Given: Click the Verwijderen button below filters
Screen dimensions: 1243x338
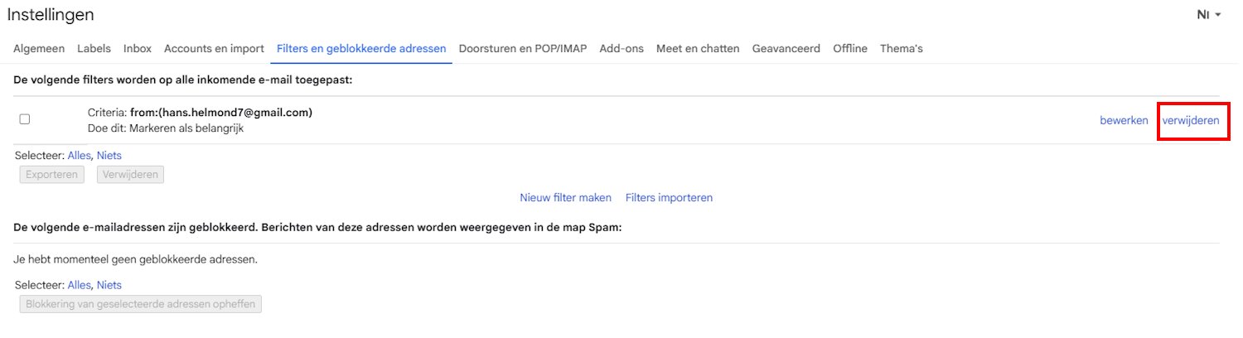Looking at the screenshot, I should coord(131,175).
